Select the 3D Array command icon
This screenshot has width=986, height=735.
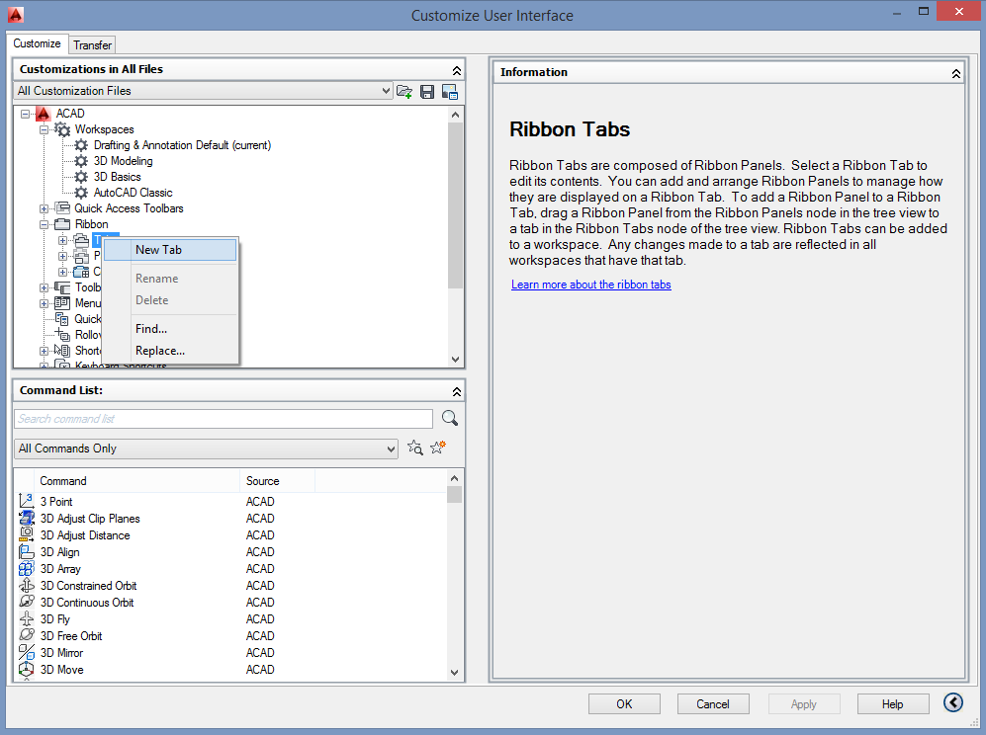coord(27,569)
